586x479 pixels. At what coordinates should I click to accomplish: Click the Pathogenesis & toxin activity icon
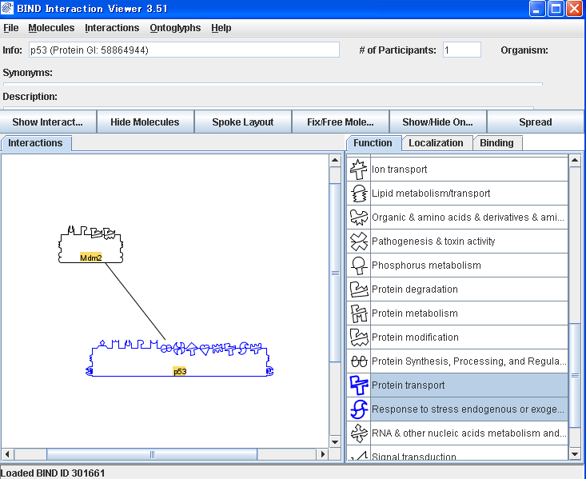[x=358, y=241]
